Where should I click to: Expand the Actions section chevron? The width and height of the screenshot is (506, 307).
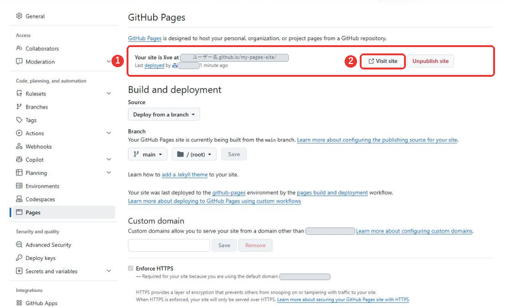point(109,133)
